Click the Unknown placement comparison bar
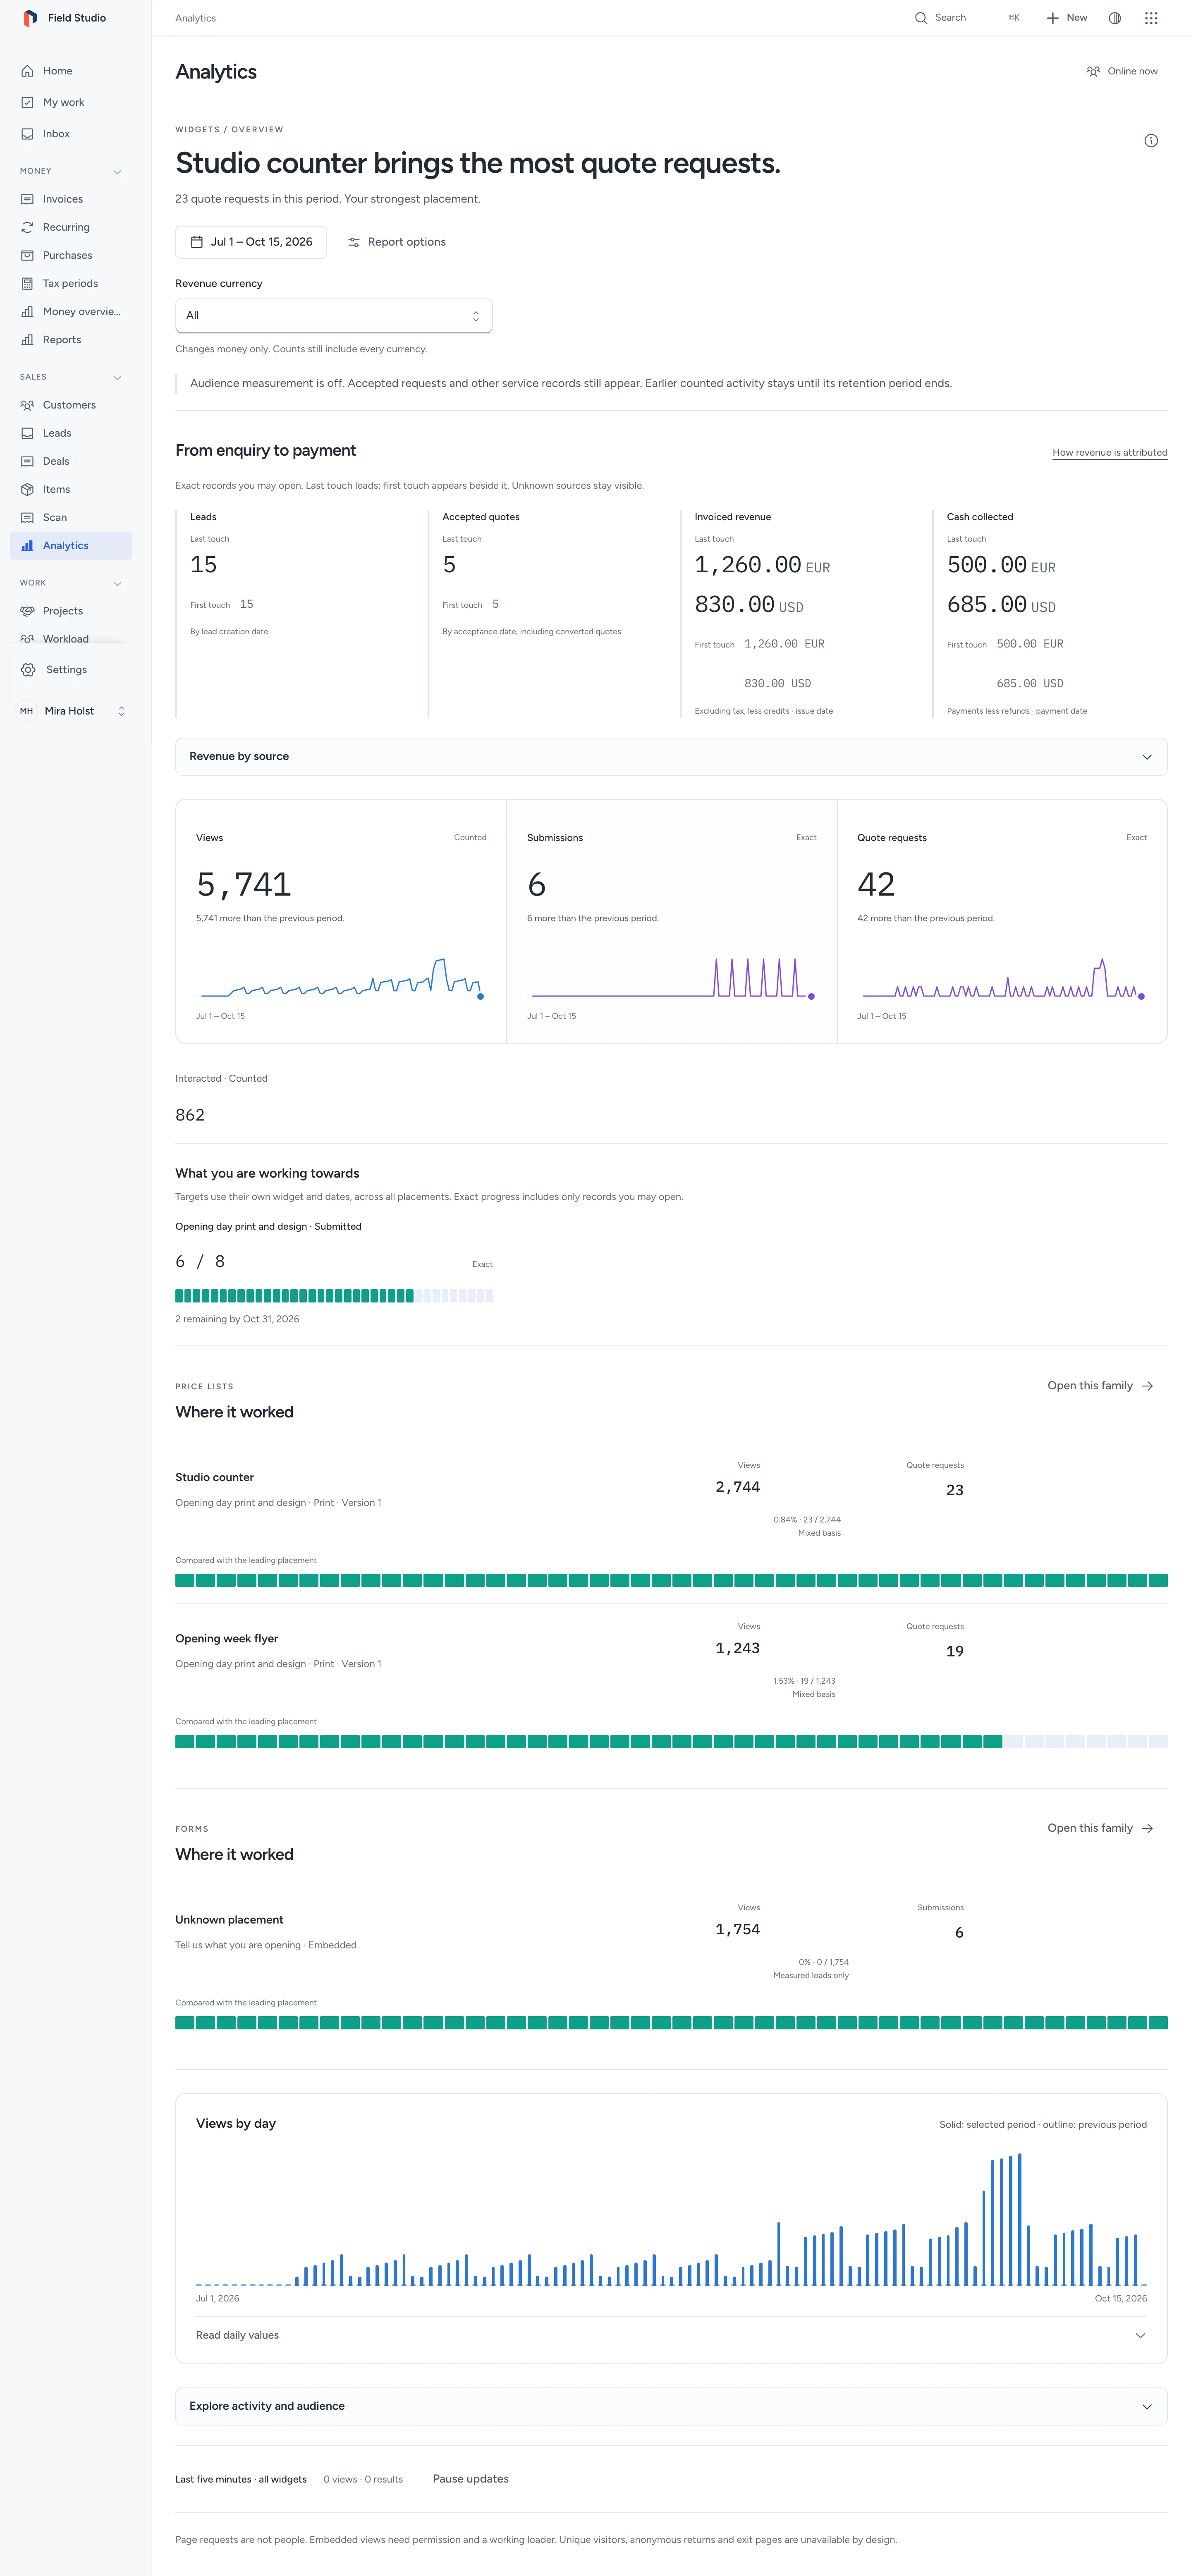Screen dimensions: 1191x2576 click(x=671, y=2023)
